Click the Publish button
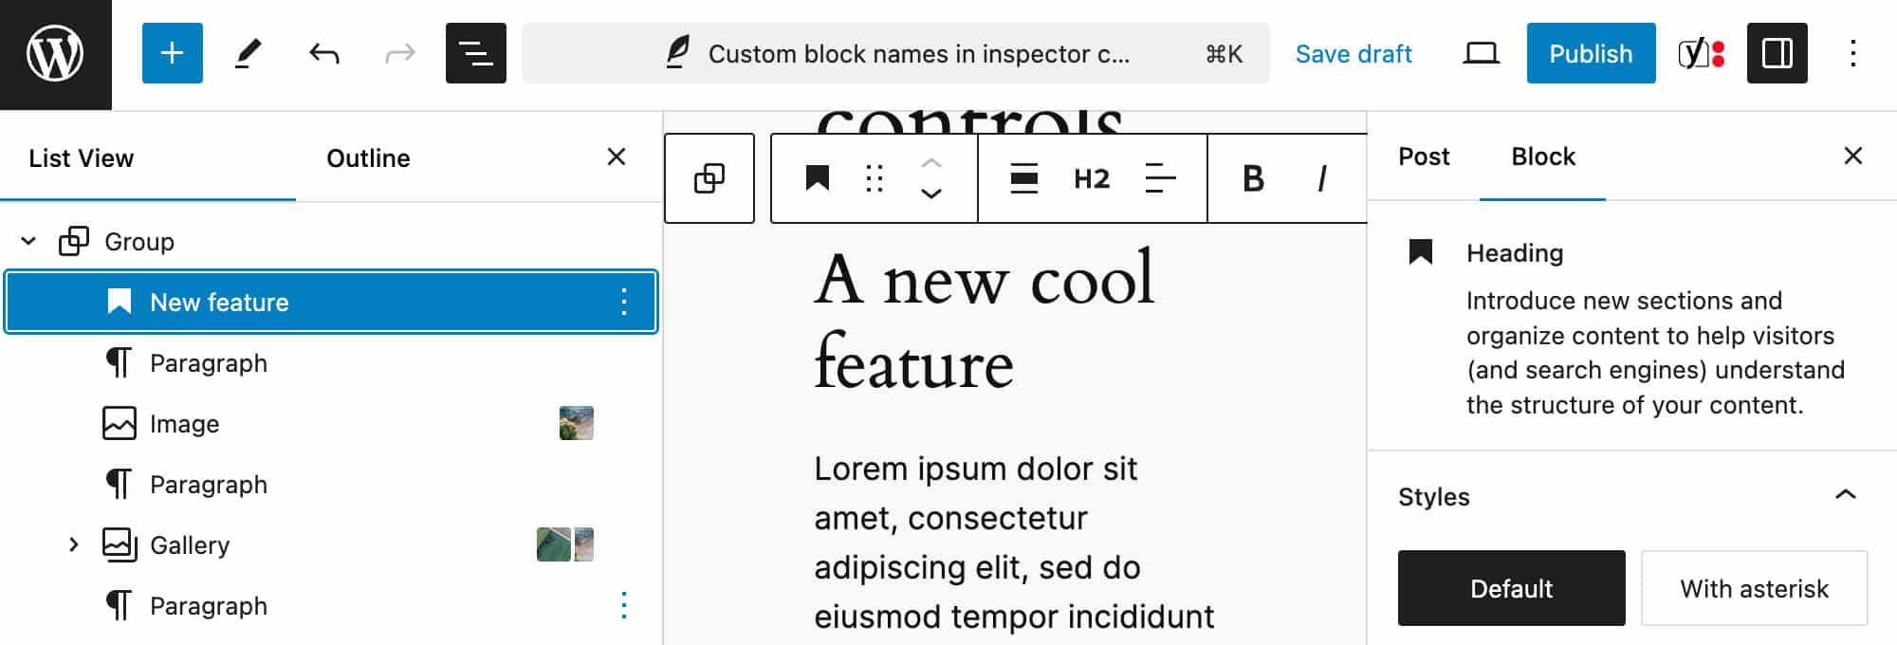1897x645 pixels. tap(1591, 53)
